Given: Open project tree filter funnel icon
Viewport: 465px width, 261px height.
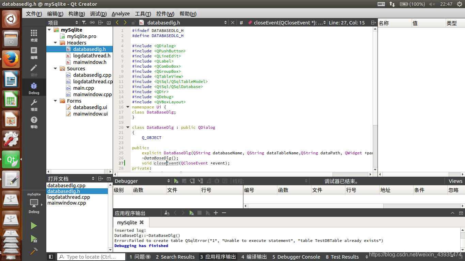Looking at the screenshot, I should tap(84, 22).
